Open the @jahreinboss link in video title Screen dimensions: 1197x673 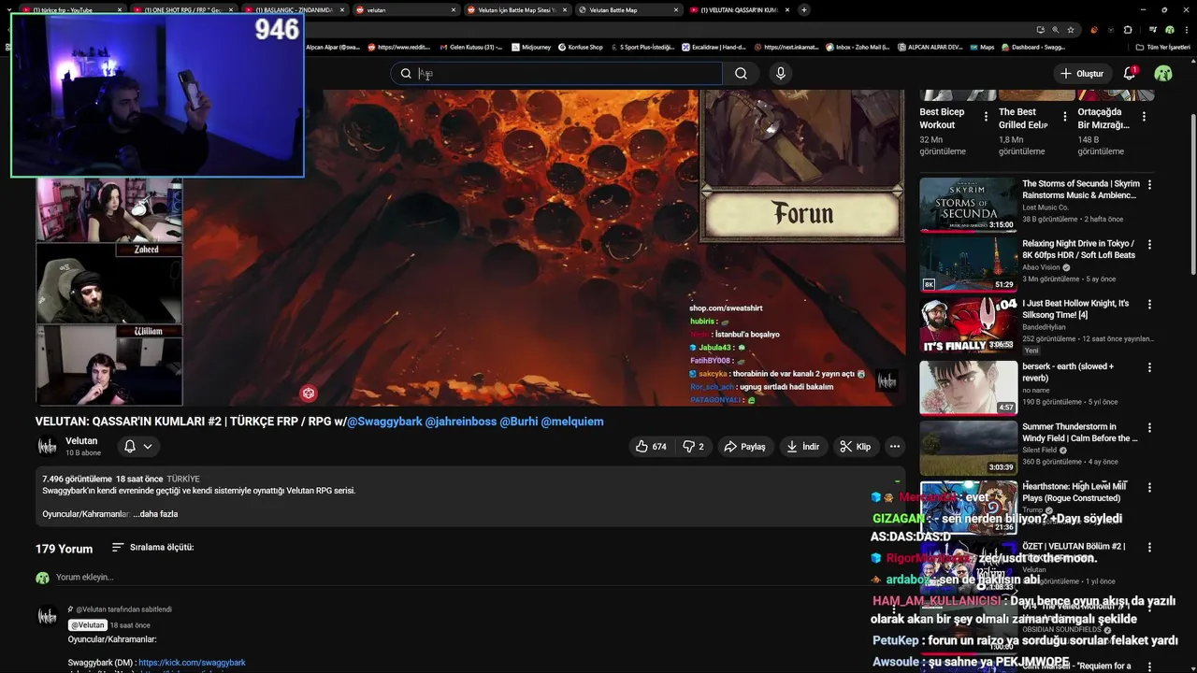[x=461, y=422]
